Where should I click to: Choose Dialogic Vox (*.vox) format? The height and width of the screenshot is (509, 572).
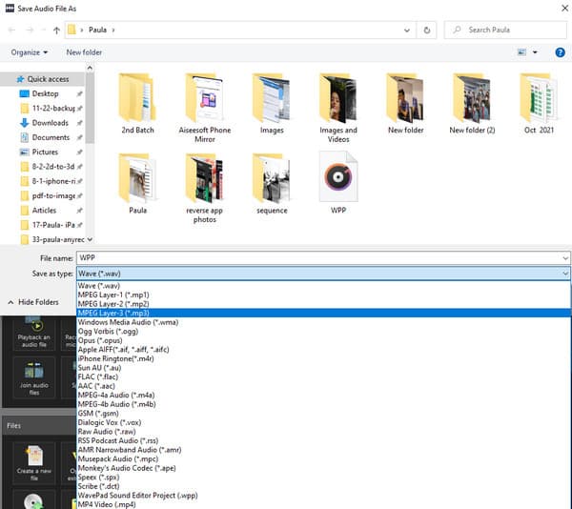coord(323,422)
